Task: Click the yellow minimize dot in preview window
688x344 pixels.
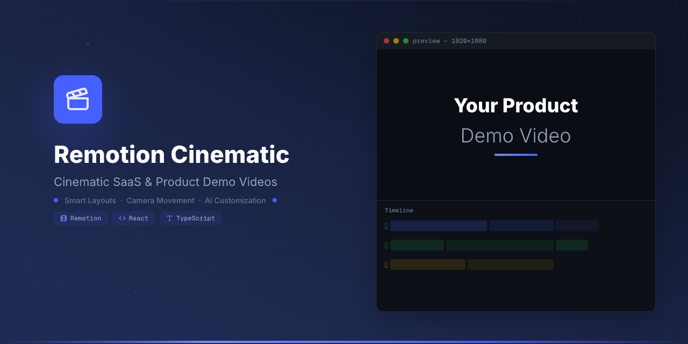Action: (396, 41)
